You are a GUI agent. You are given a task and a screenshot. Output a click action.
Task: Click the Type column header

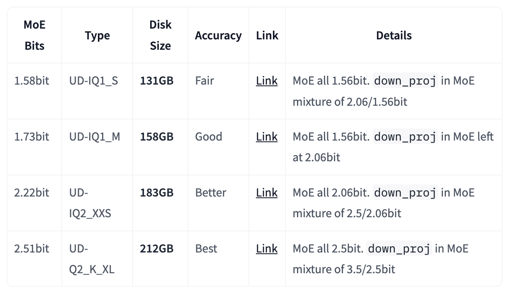pyautogui.click(x=97, y=36)
